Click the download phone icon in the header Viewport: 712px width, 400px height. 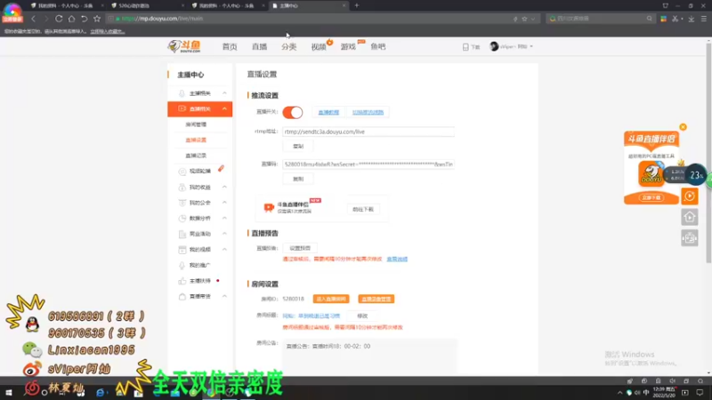click(465, 47)
